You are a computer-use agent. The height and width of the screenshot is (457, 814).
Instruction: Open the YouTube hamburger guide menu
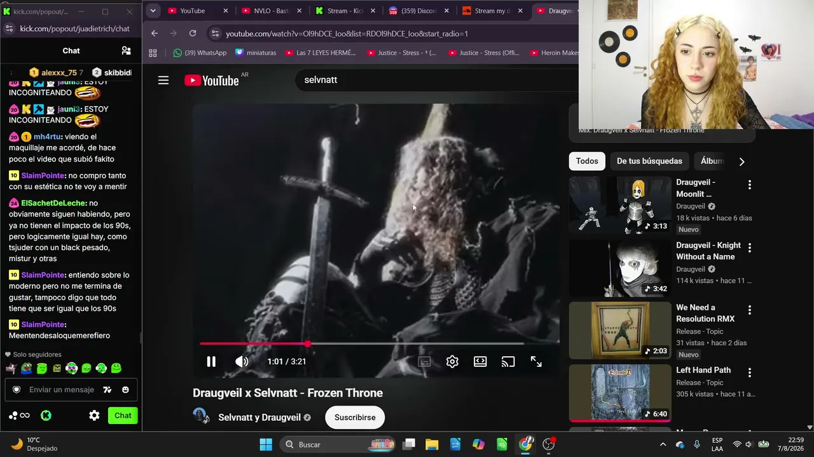pyautogui.click(x=163, y=80)
